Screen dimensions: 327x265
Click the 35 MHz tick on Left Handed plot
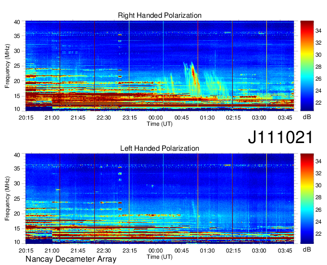click(17, 169)
